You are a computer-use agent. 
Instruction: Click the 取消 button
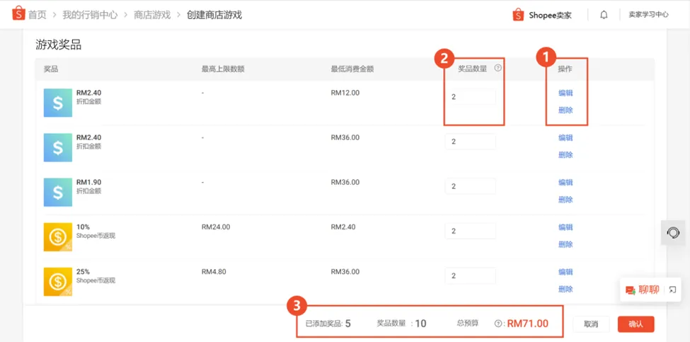[x=591, y=324]
